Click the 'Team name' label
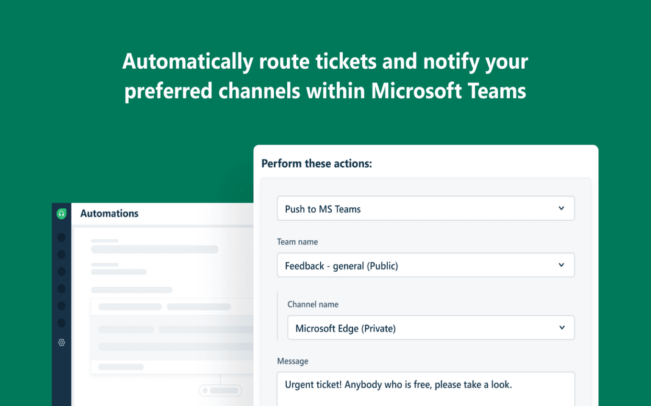Viewport: 651px width, 406px height. point(297,242)
